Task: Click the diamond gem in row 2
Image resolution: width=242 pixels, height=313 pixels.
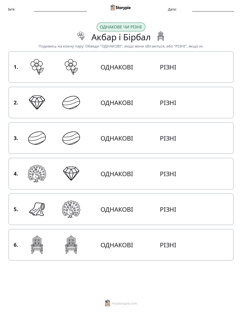Action: [37, 102]
